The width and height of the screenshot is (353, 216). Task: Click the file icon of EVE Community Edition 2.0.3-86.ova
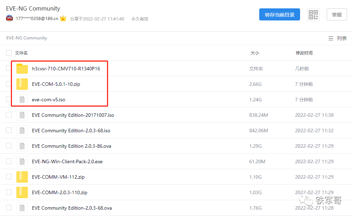[x=22, y=146]
